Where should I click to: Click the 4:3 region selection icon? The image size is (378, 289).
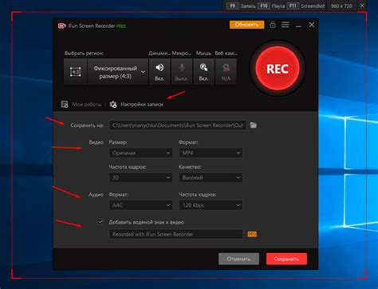pos(76,72)
